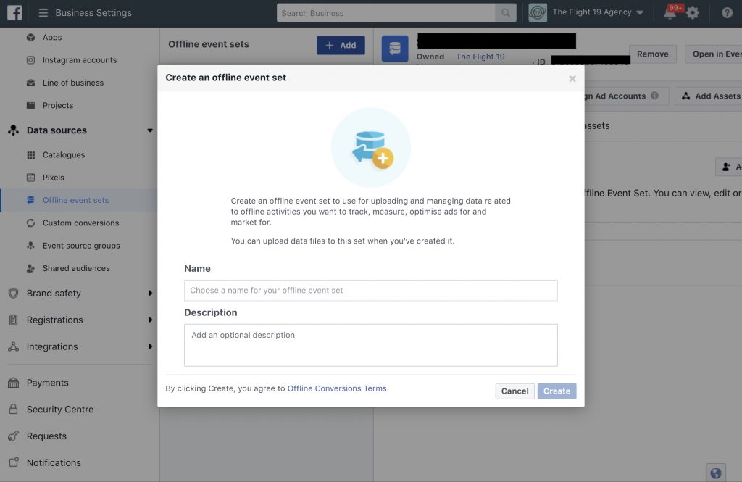Go to Catalogues in the sidebar

(63, 155)
